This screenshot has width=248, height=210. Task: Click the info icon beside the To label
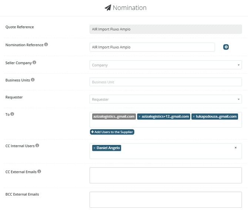pyautogui.click(x=12, y=114)
